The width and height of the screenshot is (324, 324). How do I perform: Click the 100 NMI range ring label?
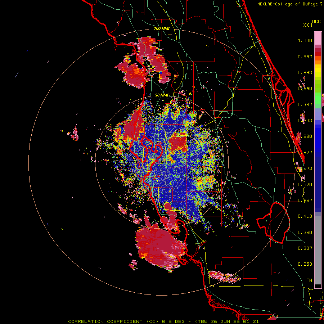(x=162, y=28)
